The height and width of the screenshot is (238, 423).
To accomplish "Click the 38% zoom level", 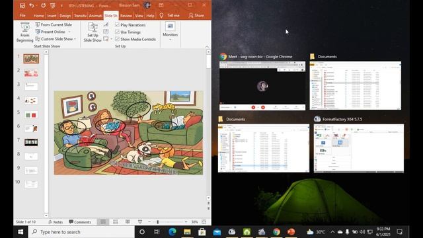I will tap(194, 222).
